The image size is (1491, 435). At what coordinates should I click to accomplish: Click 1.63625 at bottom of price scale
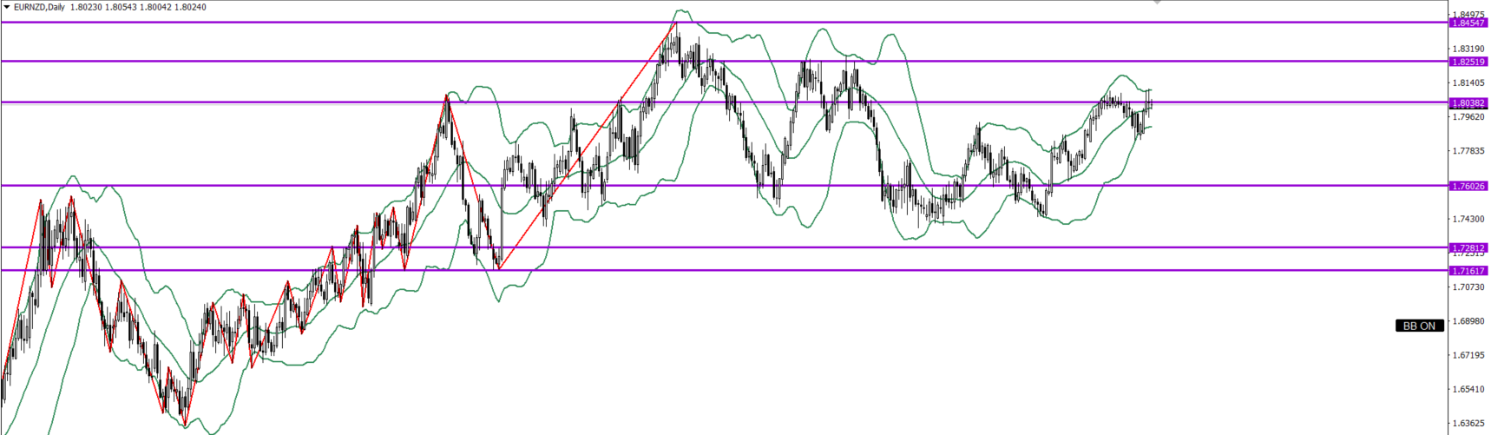pos(1468,424)
